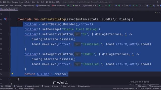
Task: Click the simplealertdialog breadcrumb
Action: [28, 5]
